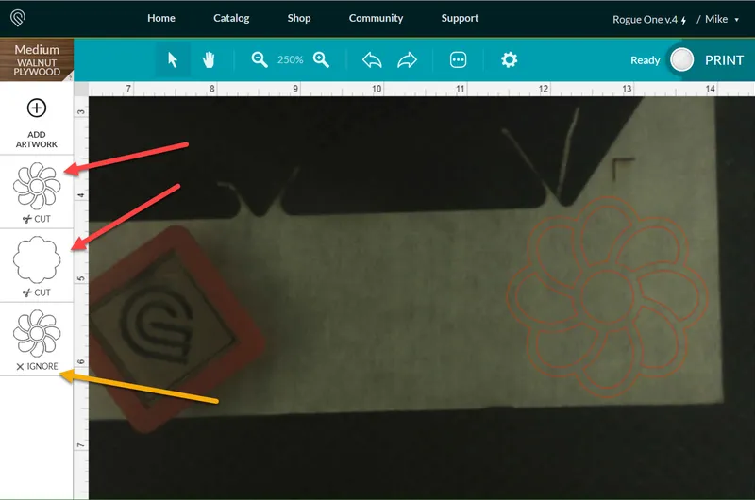Zoom out with the minus magnifier

pos(260,59)
